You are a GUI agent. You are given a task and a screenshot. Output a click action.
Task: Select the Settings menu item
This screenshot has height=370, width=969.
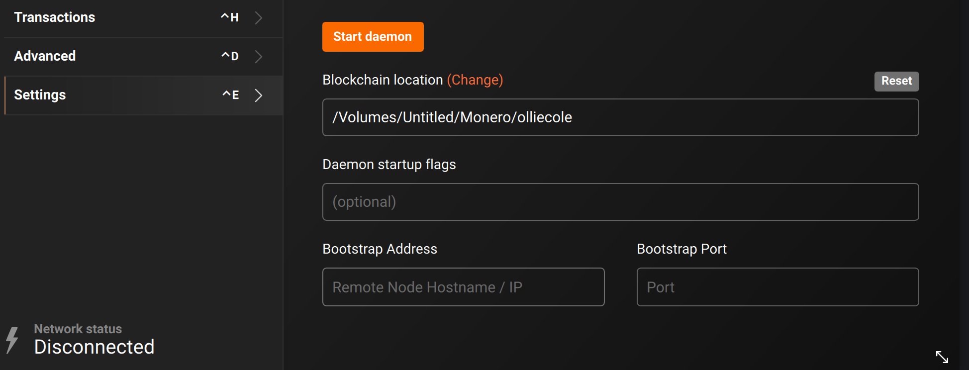click(40, 95)
